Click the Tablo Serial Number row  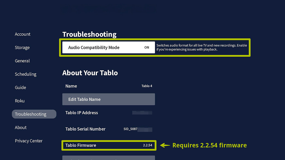(109, 129)
